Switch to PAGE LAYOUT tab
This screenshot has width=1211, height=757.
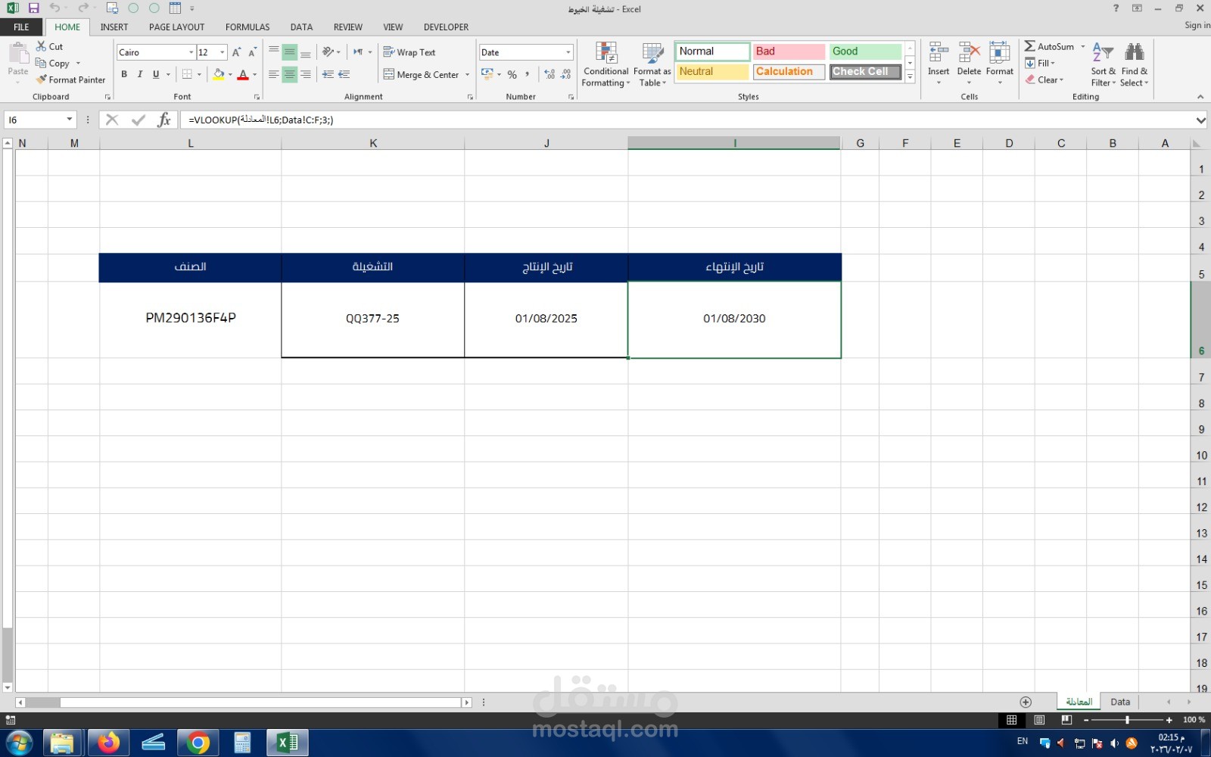coord(176,27)
